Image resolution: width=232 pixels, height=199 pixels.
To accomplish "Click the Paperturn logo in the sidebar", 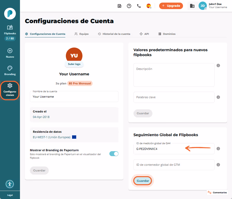I will (10, 14).
